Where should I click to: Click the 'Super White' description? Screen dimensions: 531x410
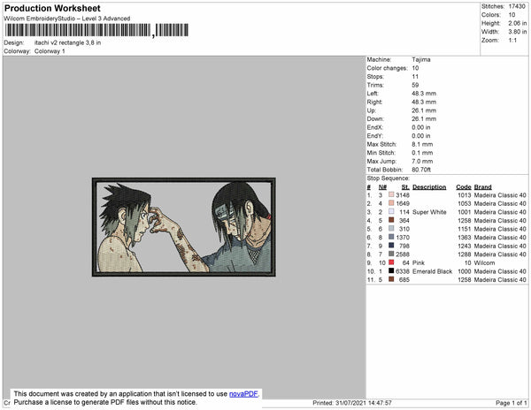click(429, 212)
